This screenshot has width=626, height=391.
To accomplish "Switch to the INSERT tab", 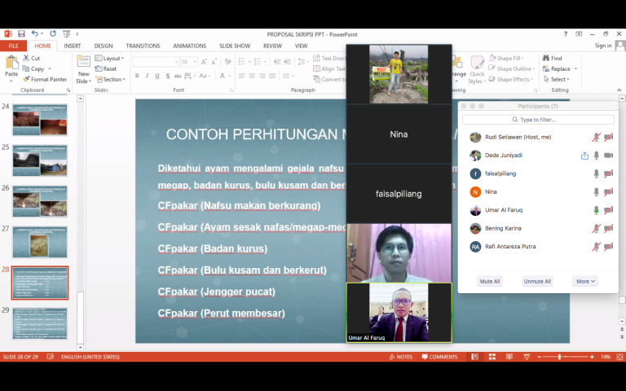I will click(x=73, y=46).
